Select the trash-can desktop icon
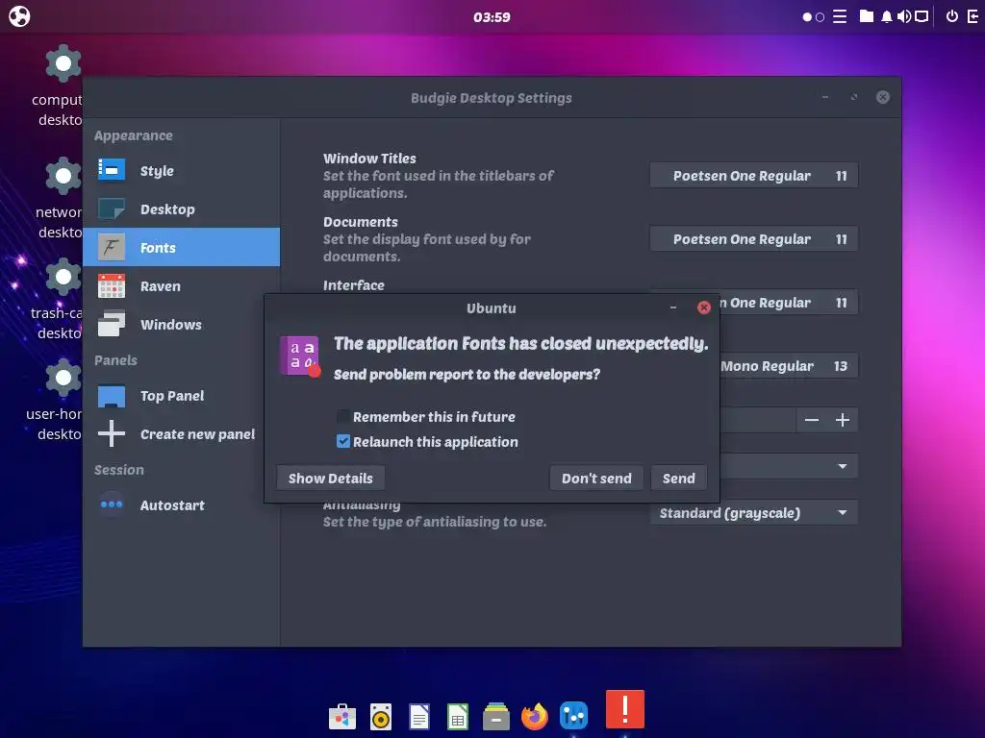 coord(63,277)
